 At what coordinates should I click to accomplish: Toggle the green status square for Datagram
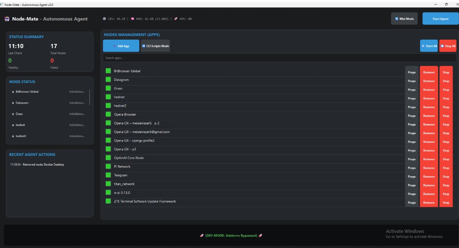[108, 79]
